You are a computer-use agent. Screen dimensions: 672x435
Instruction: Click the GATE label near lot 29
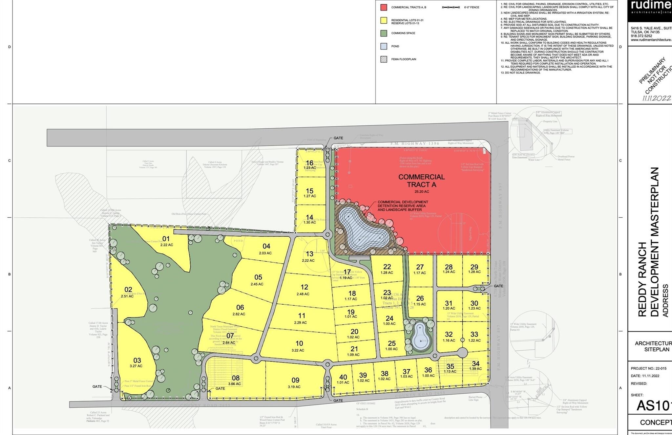498,286
